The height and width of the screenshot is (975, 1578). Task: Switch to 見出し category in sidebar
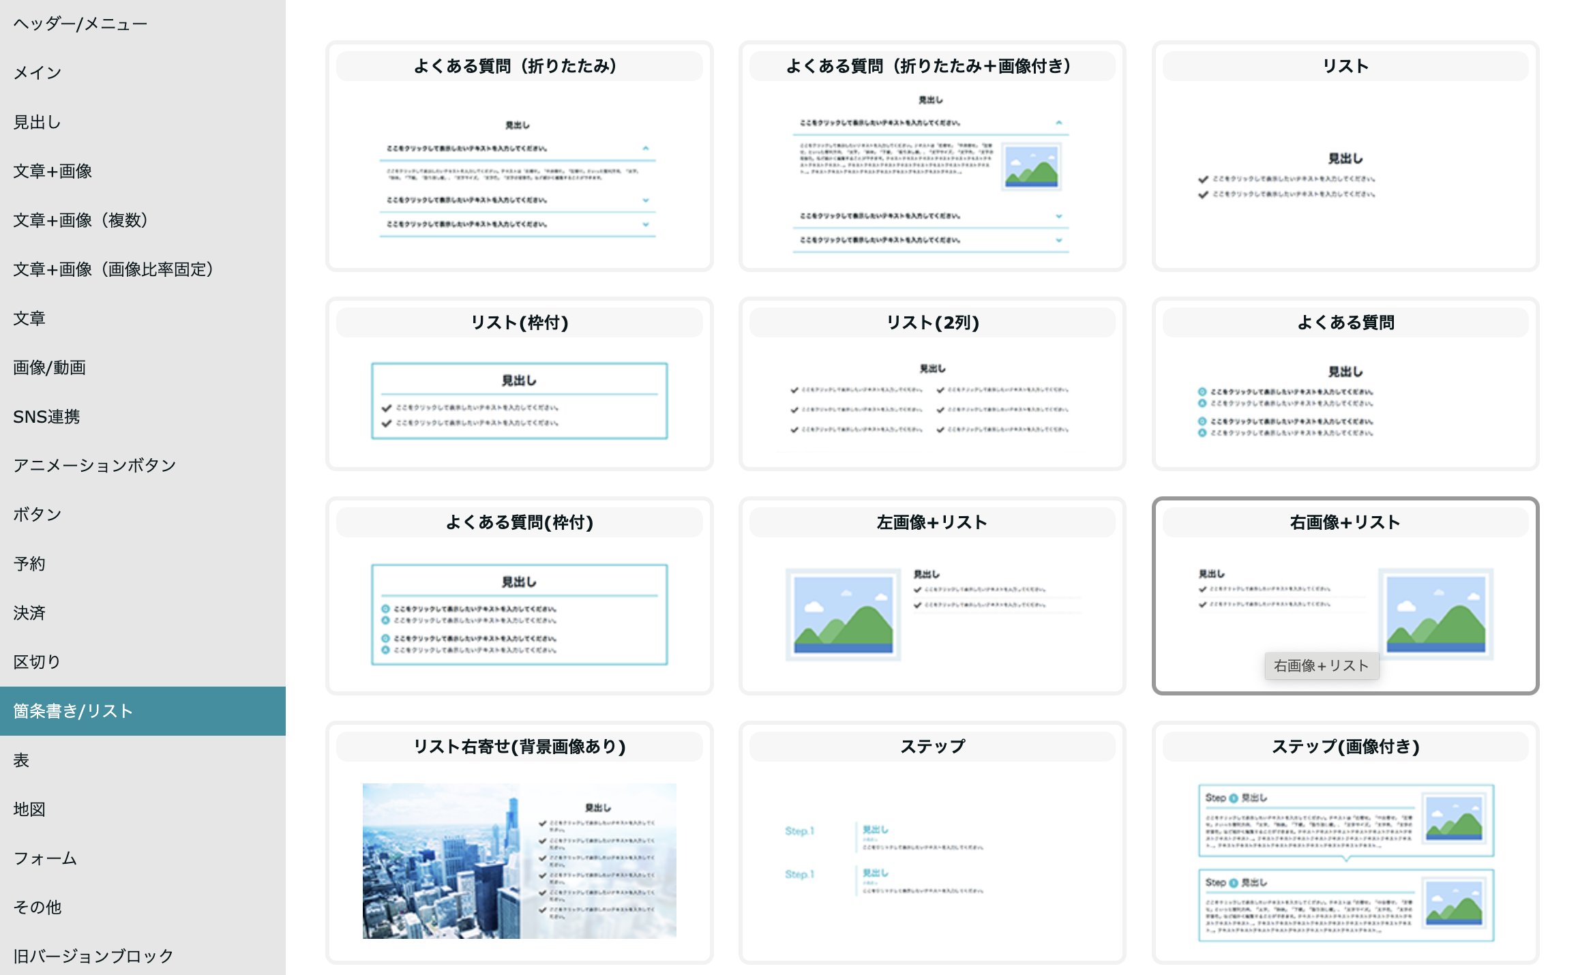pos(38,122)
